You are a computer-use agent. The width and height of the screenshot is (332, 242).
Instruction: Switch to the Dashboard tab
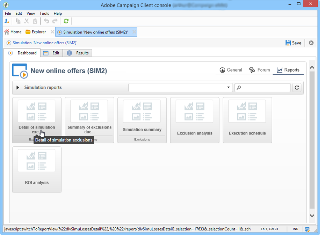click(22, 53)
